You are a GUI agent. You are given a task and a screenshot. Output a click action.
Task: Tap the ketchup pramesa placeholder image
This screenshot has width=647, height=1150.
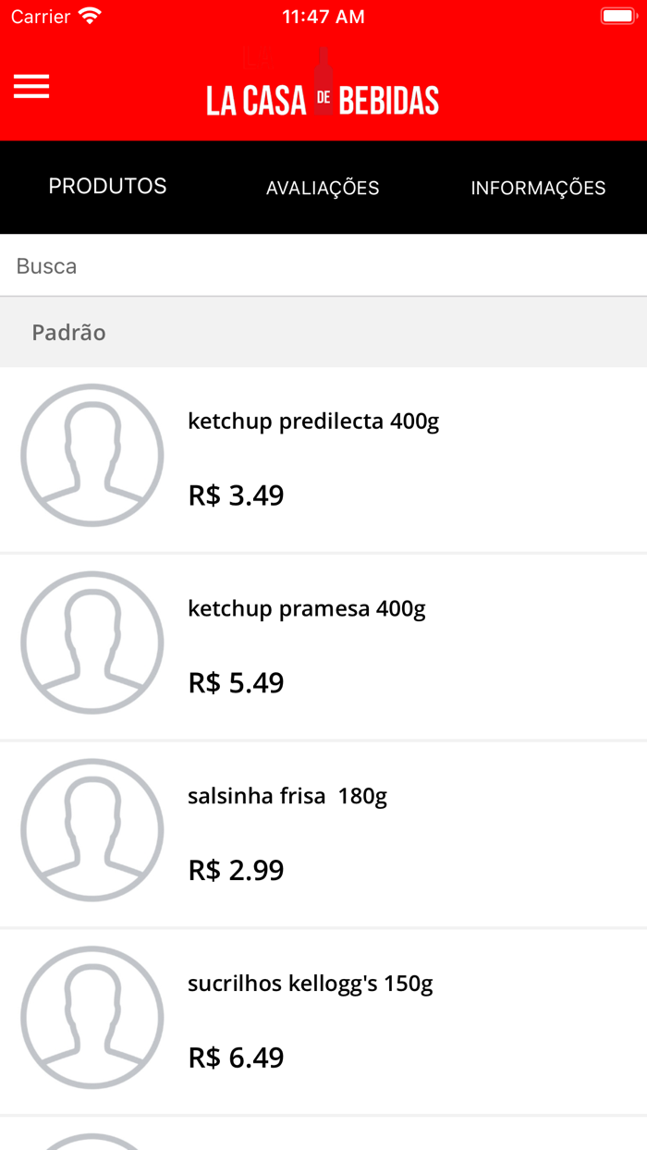click(x=92, y=643)
